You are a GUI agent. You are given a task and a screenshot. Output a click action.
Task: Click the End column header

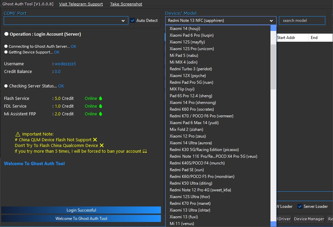coord(321,38)
